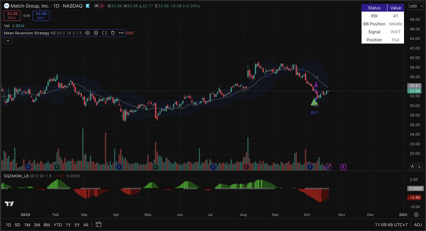Select the 1M time range
This screenshot has width=426, height=231.
click(27, 225)
